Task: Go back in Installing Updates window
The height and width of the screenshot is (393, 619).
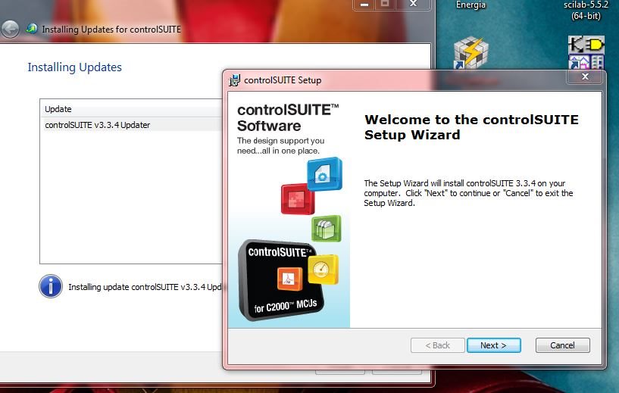Action: click(10, 30)
